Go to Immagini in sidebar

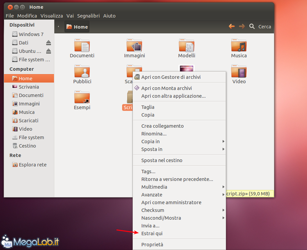tap(29, 103)
